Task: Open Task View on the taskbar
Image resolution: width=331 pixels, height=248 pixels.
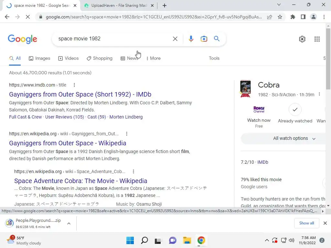Action: [x=158, y=240]
